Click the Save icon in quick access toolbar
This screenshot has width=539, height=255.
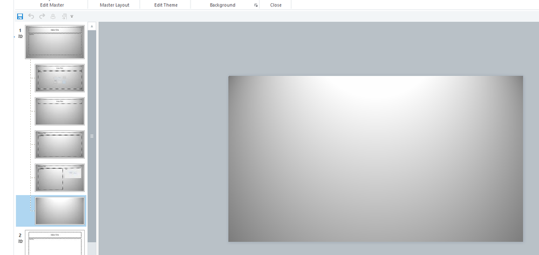(20, 16)
